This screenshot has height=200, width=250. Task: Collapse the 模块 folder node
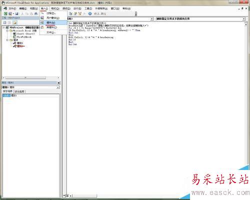7,40
